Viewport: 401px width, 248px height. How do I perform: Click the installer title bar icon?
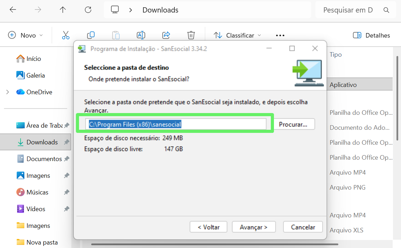click(82, 49)
